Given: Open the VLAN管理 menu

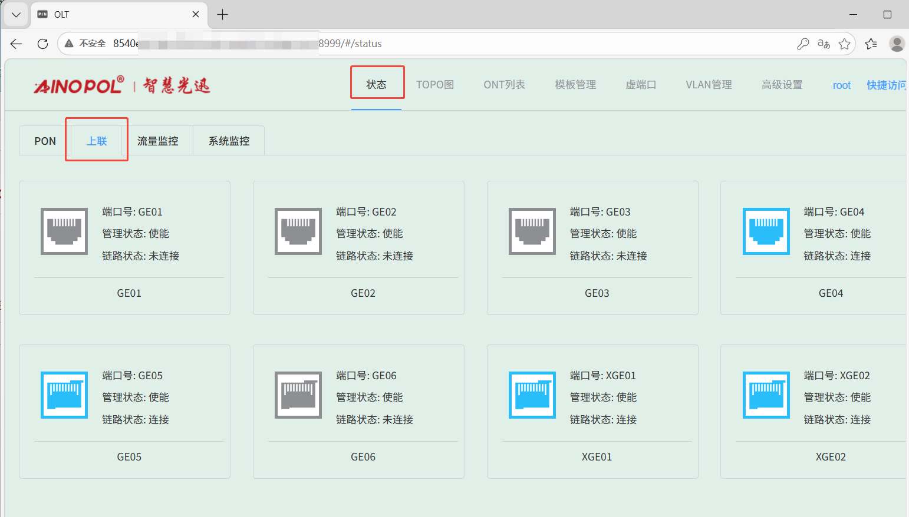Looking at the screenshot, I should [x=709, y=85].
